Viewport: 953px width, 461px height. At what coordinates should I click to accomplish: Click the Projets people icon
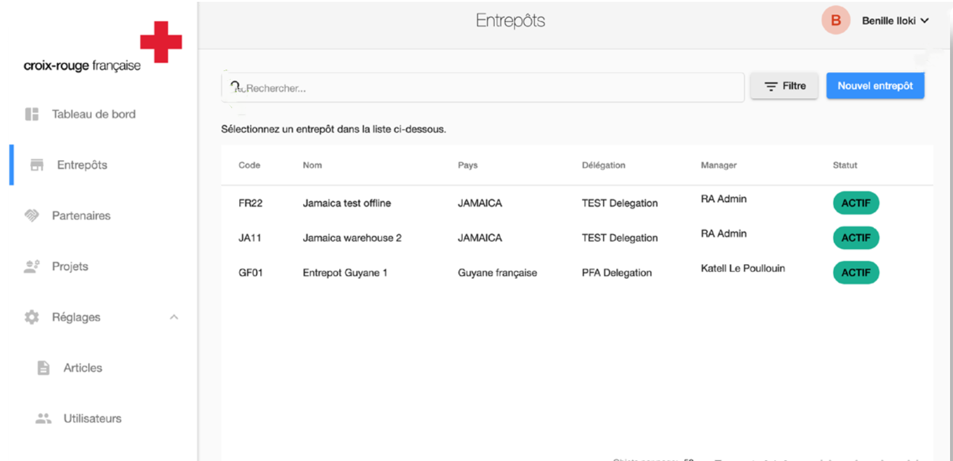[x=32, y=267]
